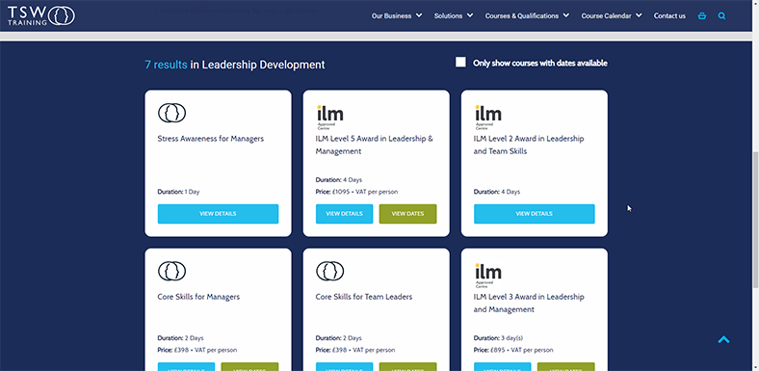Open the Courses & Qualifications menu
Image resolution: width=759 pixels, height=371 pixels.
[x=522, y=16]
